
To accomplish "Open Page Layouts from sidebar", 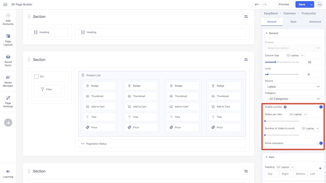I will tap(8, 40).
